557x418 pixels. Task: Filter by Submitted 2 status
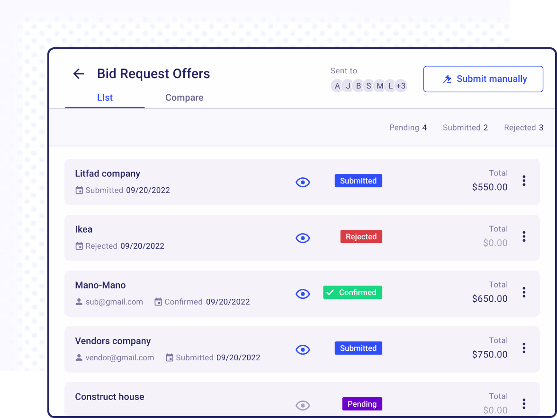[465, 128]
